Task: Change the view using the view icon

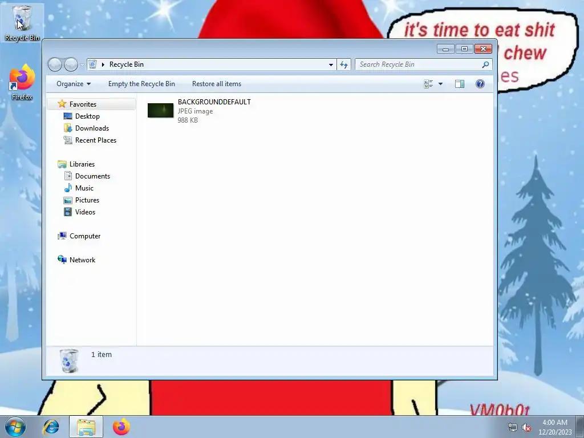Action: coord(428,84)
